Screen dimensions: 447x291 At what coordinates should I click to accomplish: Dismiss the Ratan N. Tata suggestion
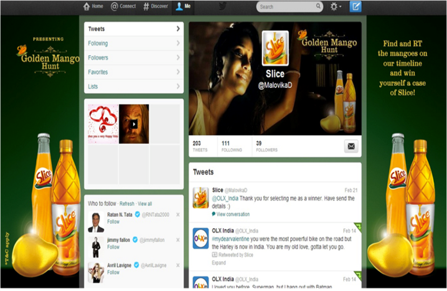coord(178,214)
